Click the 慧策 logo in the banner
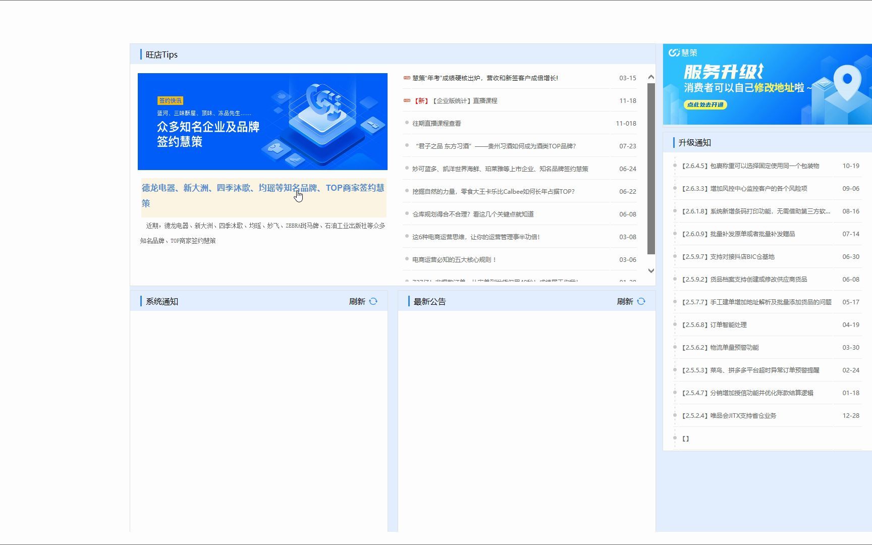Screen dimensions: 872x545 pos(683,52)
